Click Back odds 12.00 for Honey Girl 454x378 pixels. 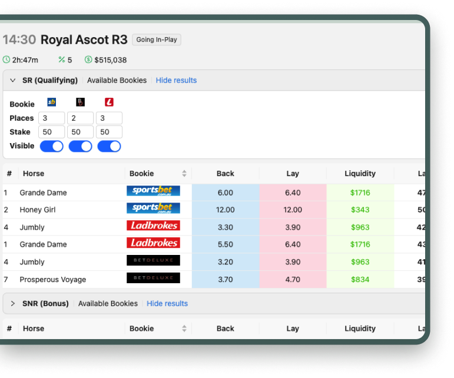pos(226,210)
